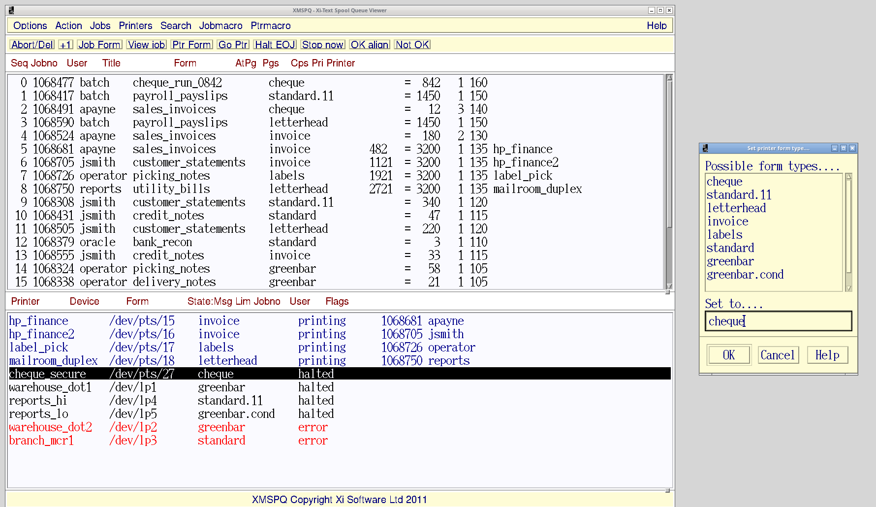Image resolution: width=876 pixels, height=507 pixels.
Task: Click the Abort/Del toolbar button
Action: point(32,45)
